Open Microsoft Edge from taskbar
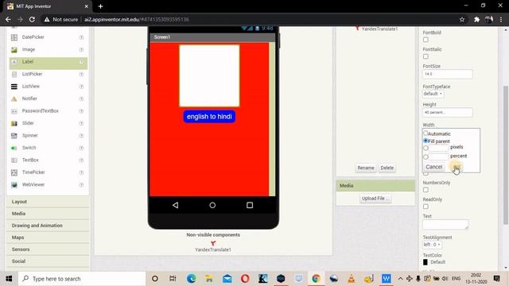The image size is (509, 286). click(191, 279)
